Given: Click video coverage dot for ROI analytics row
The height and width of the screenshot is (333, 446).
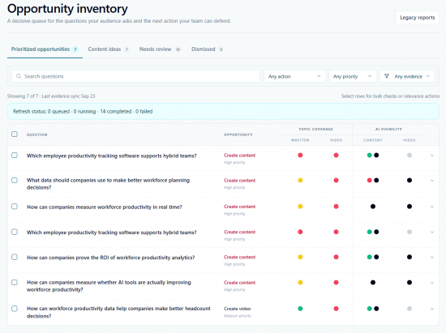Looking at the screenshot, I should click(336, 257).
